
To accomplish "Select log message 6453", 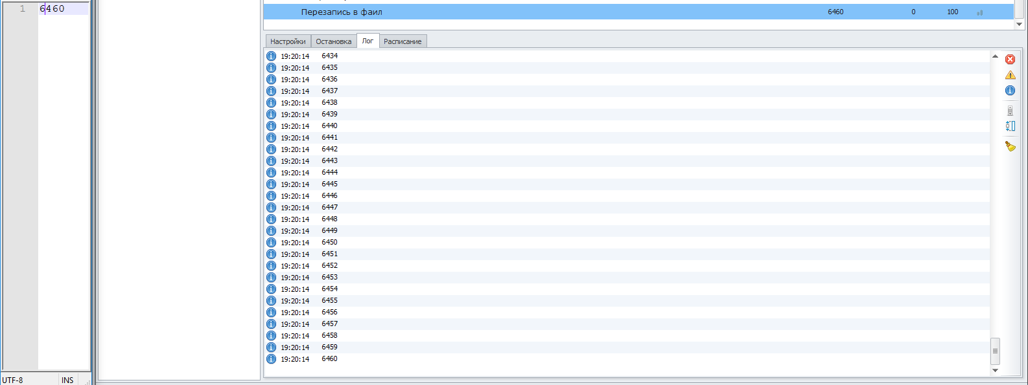I will point(329,278).
